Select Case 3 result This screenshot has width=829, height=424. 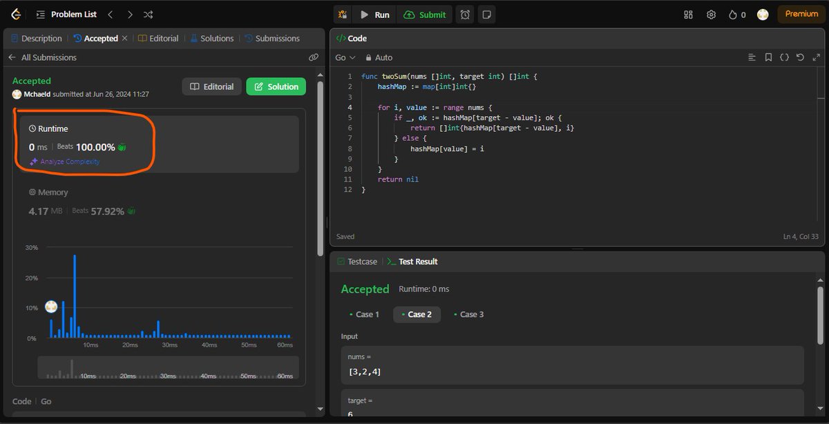pyautogui.click(x=468, y=314)
